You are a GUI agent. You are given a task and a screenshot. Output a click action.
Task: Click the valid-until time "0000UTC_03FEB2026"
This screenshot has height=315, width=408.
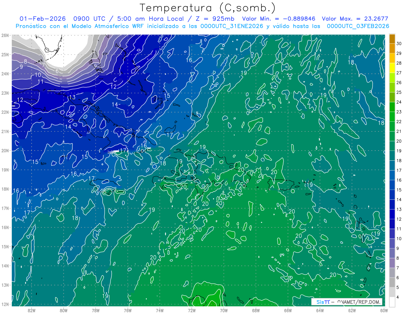(358, 26)
